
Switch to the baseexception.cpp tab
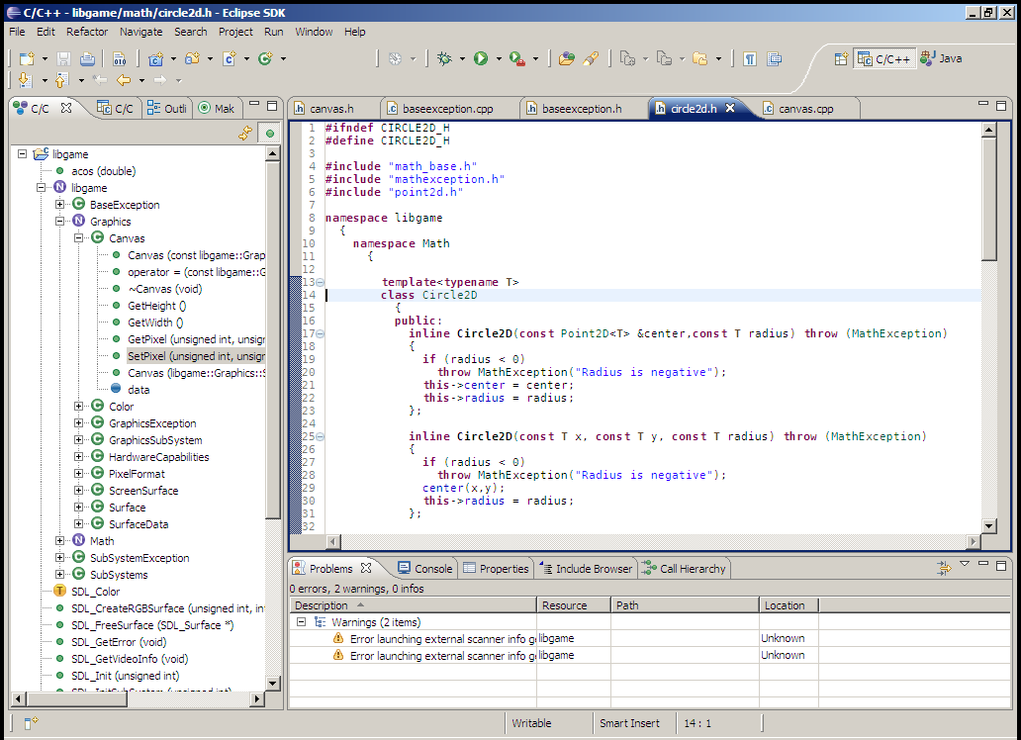(448, 108)
